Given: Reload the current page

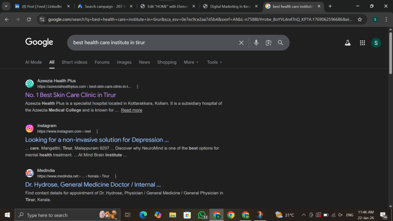Looking at the screenshot, I should click(x=29, y=19).
